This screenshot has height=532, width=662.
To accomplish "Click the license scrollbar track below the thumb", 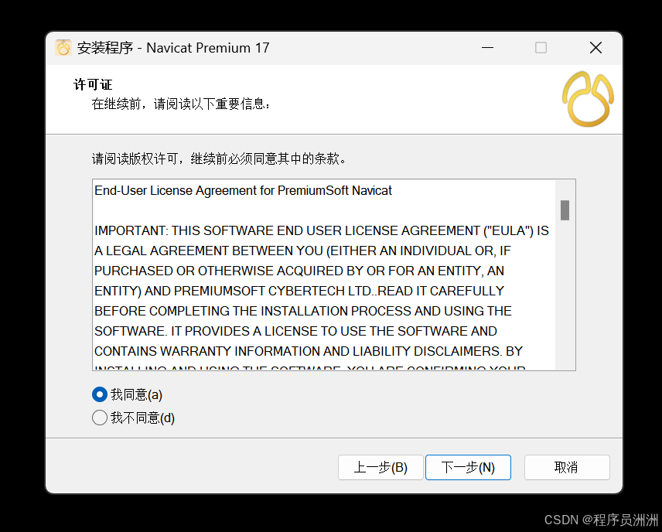I will [x=565, y=295].
